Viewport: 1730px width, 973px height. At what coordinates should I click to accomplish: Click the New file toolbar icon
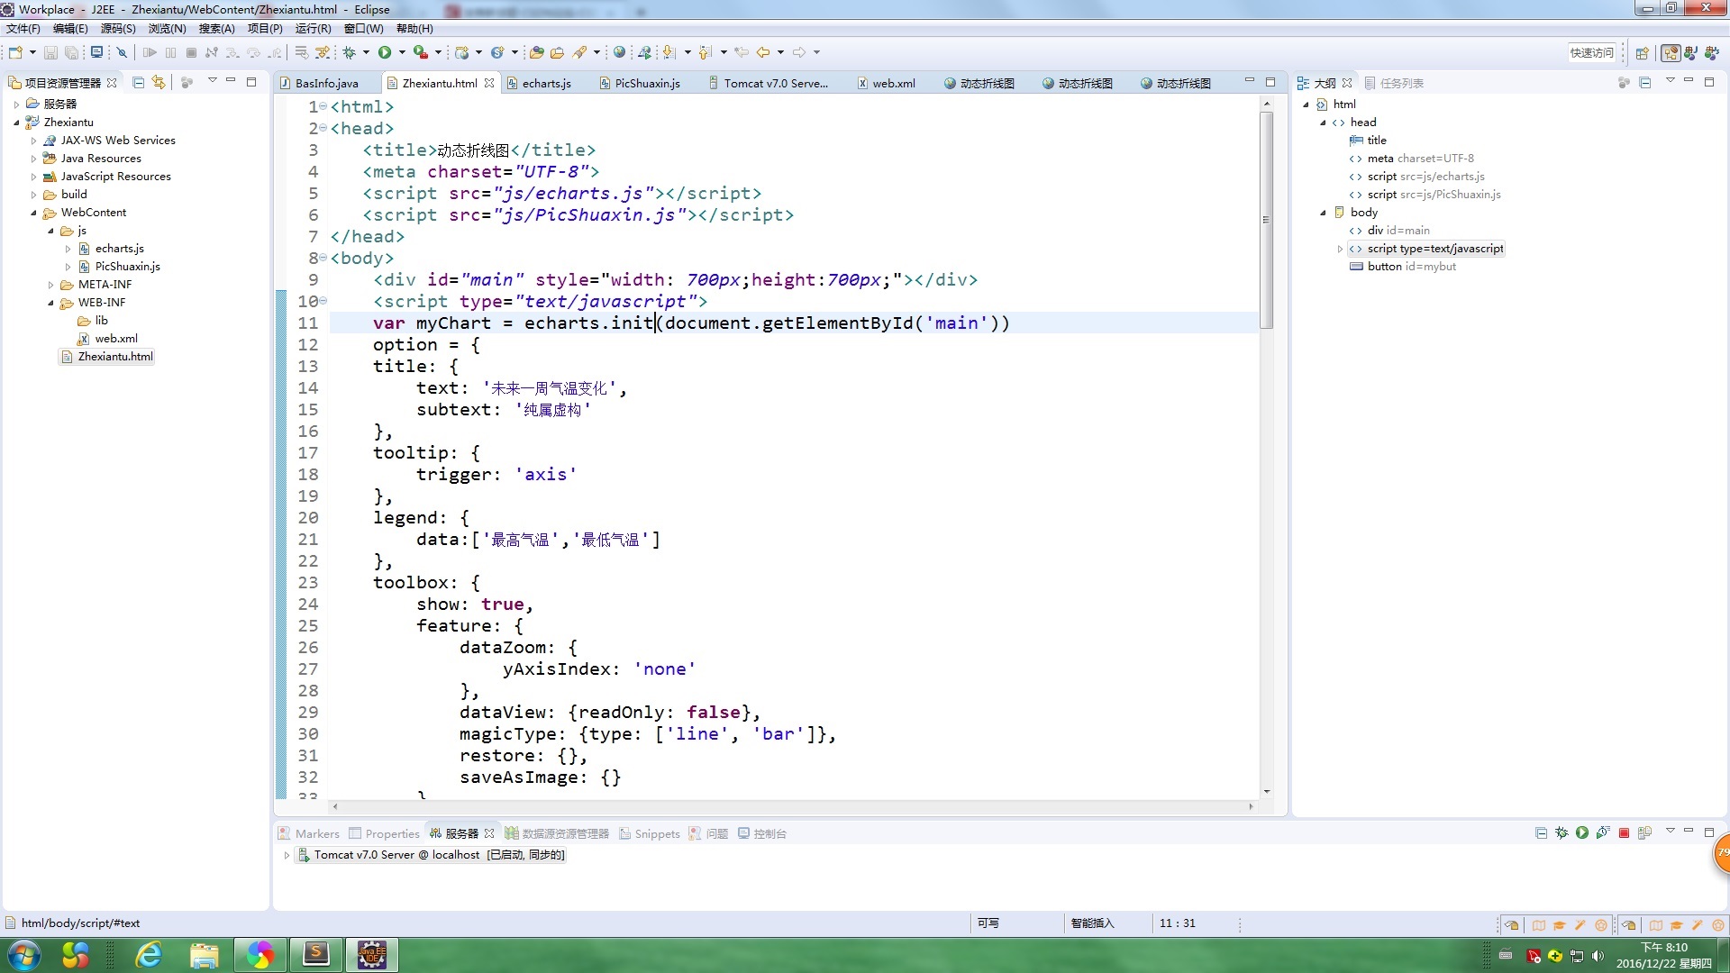[15, 52]
